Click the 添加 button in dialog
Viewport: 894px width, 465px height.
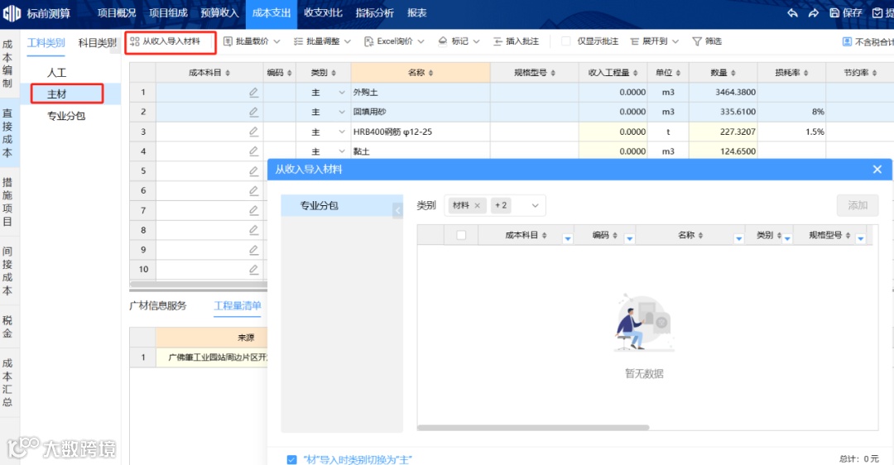tap(858, 205)
